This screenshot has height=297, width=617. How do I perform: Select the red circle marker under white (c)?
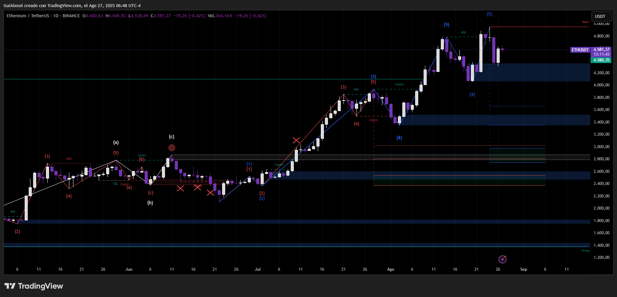[x=172, y=148]
